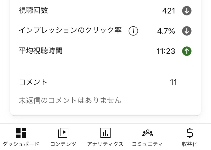211x150 pixels.
Task: Tap the インプレッションのクリック率 label
Action: point(70,30)
